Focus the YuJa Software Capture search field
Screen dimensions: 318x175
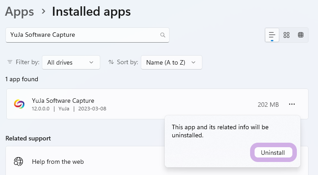87,35
